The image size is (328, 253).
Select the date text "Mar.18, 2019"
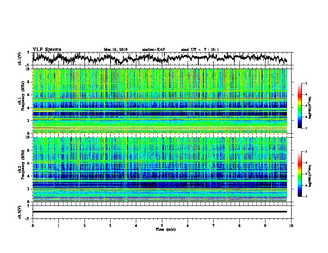click(116, 50)
